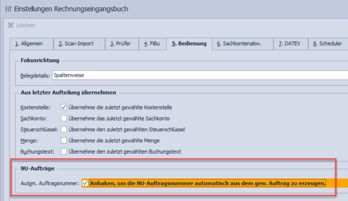Image resolution: width=348 pixels, height=201 pixels.
Task: Click the Einstellungen Rechnungseingangsbuch window title
Action: (x=71, y=8)
